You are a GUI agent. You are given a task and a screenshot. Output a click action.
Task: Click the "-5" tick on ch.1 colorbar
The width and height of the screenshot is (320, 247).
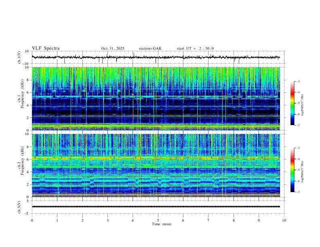[298, 103]
